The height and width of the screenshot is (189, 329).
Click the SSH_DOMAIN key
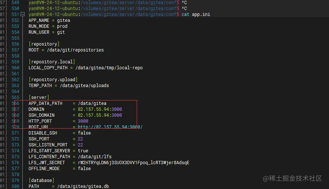pos(41,115)
